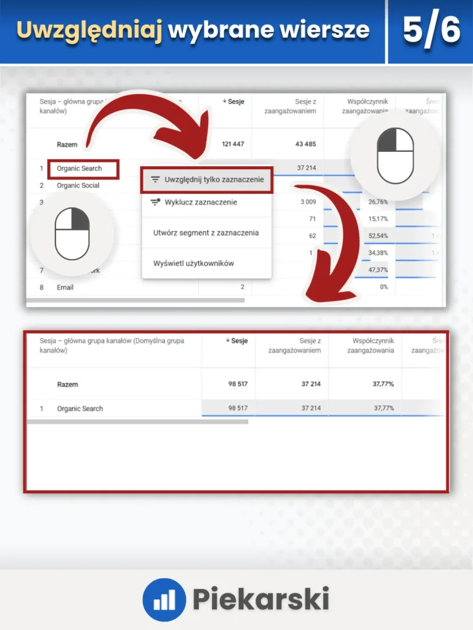Click engagement rate value 26,76%

378,202
